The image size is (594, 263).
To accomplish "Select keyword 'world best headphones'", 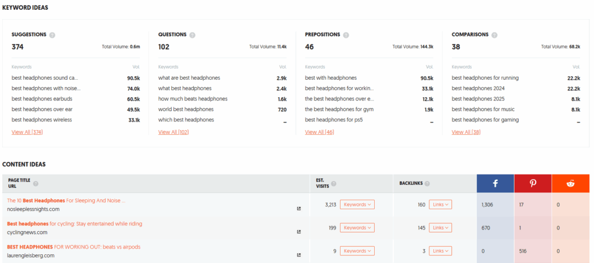I will 186,109.
